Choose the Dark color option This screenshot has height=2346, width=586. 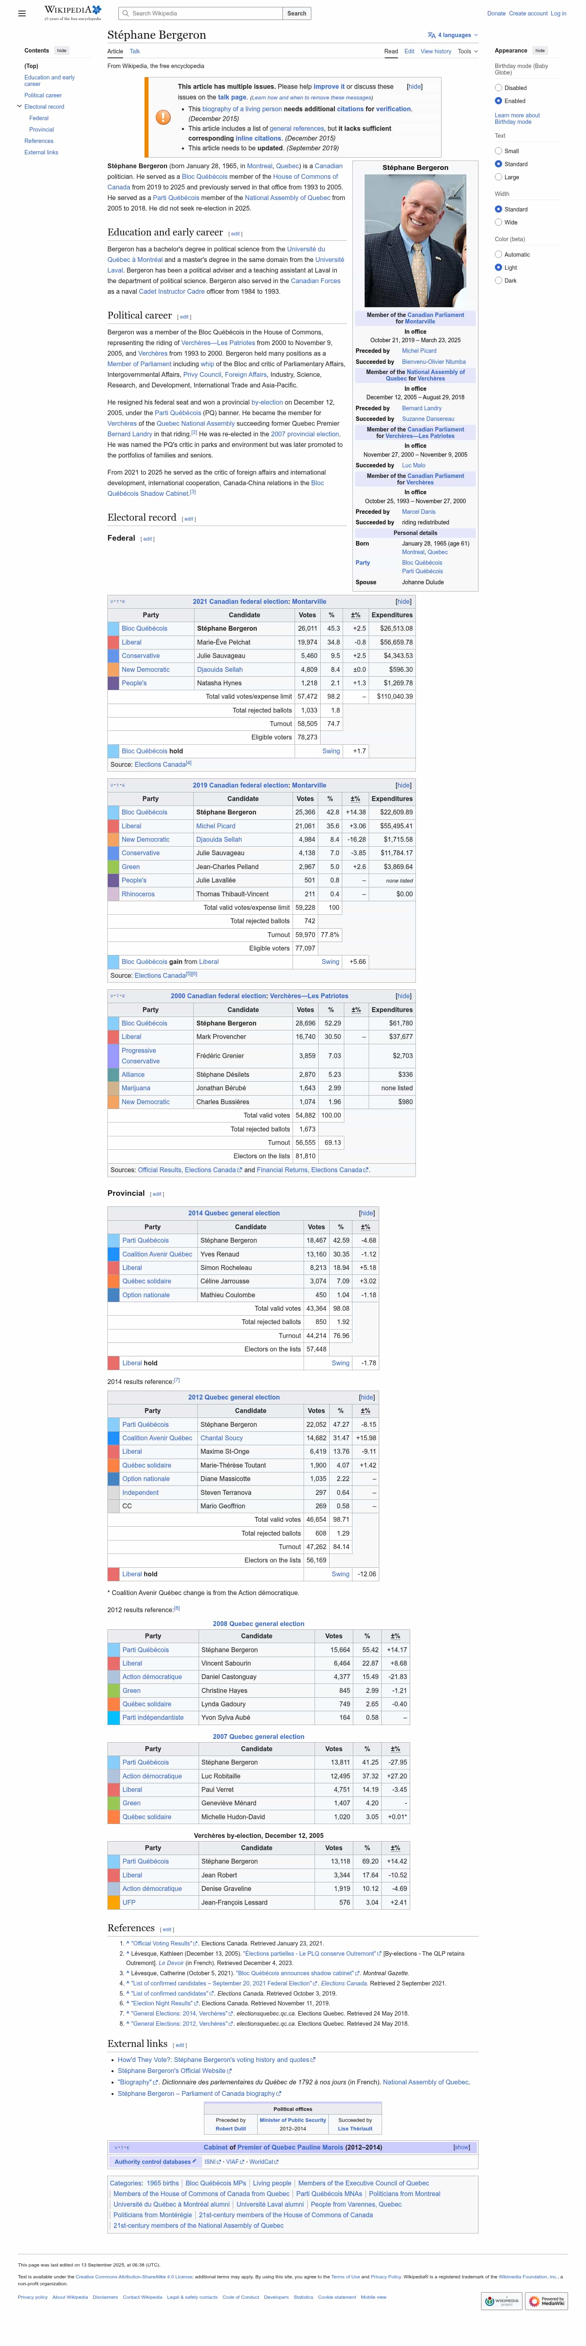(x=499, y=280)
